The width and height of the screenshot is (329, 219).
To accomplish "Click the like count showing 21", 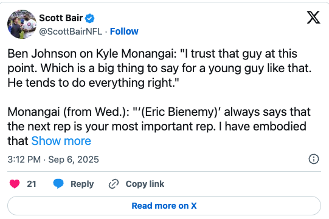I will coord(32,184).
